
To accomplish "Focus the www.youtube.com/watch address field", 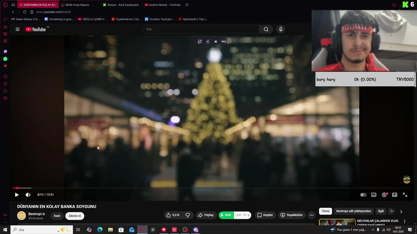I will click(53, 12).
